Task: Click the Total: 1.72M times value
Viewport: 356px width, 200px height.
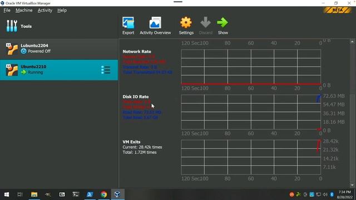Action: tap(140, 152)
